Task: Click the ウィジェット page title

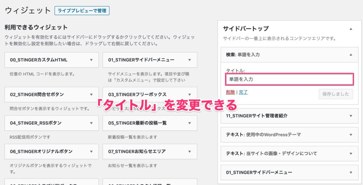Action: pos(28,11)
